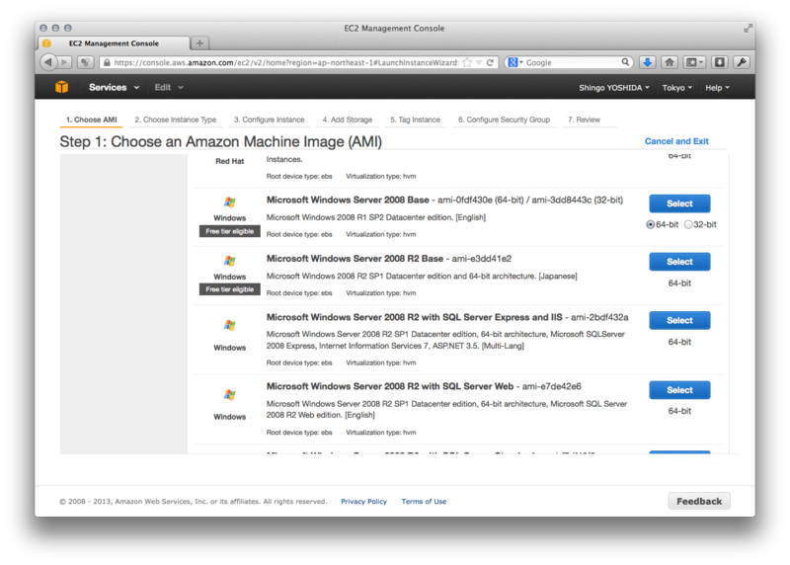The width and height of the screenshot is (790, 565).
Task: Select the SQL Server Express and IIS AMI
Action: coord(679,321)
